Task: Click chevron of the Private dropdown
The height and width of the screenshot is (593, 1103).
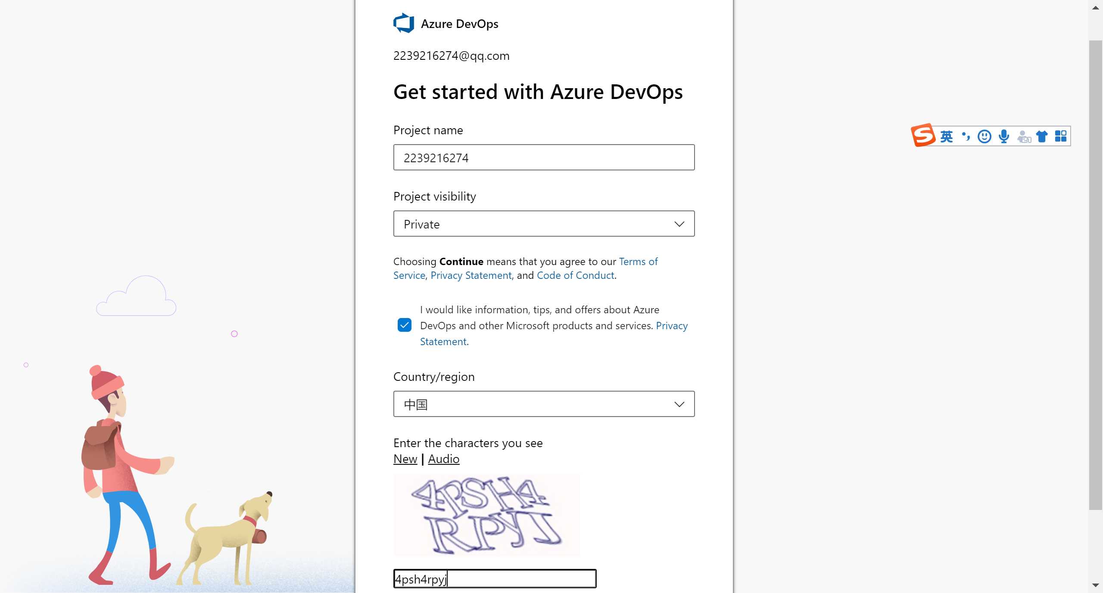Action: (x=679, y=224)
